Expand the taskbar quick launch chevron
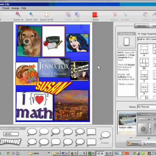156x156 pixels. 49,153
